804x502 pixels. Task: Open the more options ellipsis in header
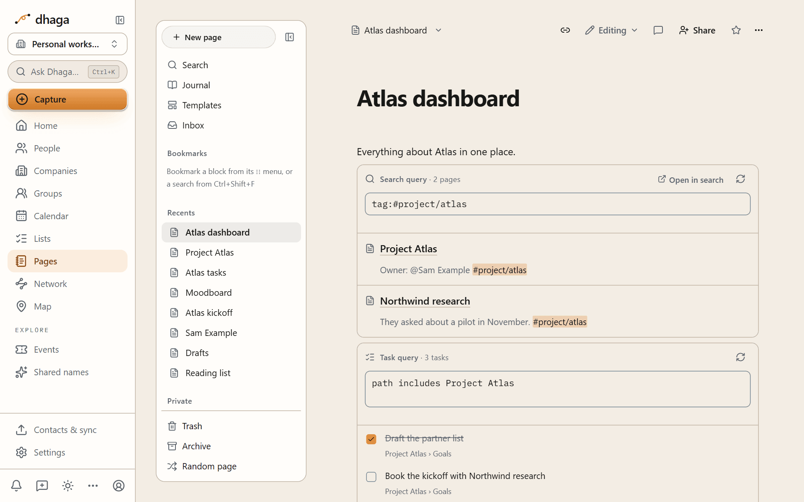759,30
